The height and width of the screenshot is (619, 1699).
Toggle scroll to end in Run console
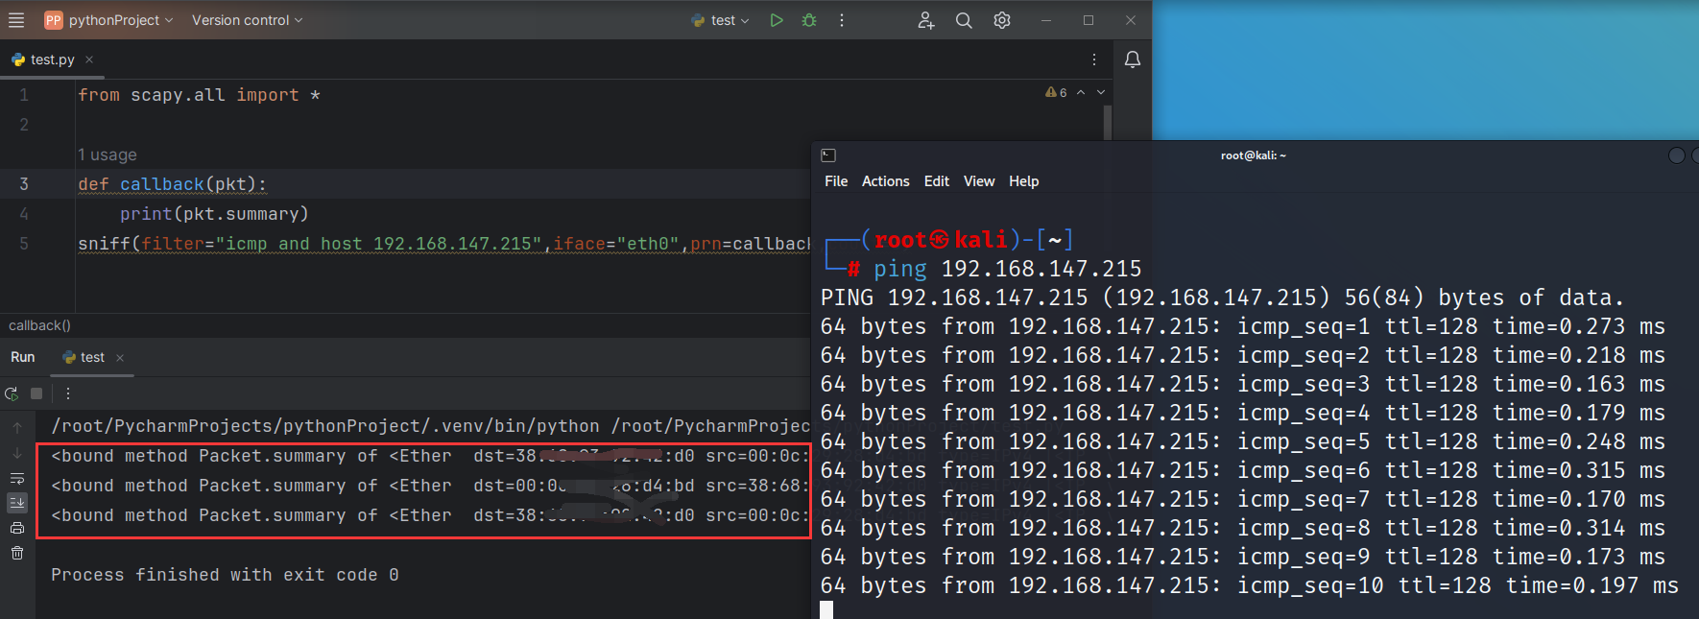(x=17, y=503)
